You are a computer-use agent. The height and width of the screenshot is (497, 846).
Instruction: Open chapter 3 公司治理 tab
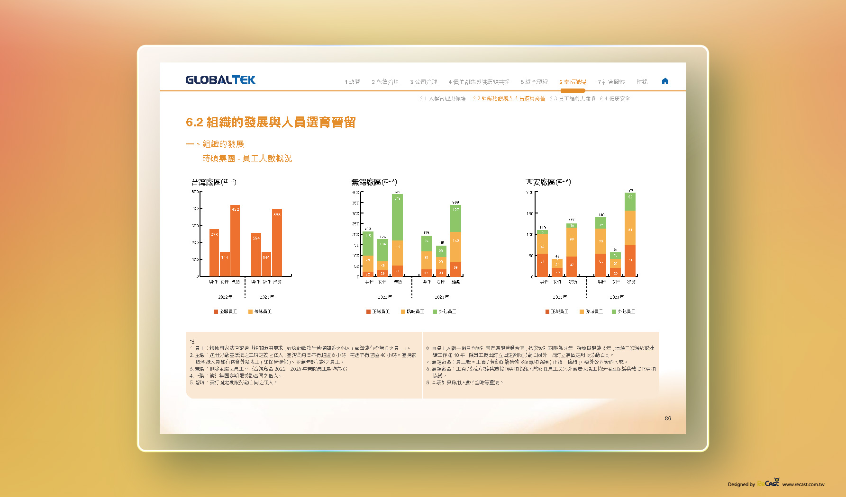coord(424,82)
